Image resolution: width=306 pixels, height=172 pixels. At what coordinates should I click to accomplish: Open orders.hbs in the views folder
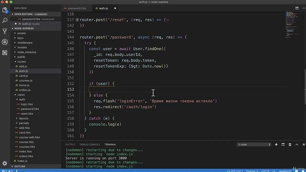(x=26, y=156)
